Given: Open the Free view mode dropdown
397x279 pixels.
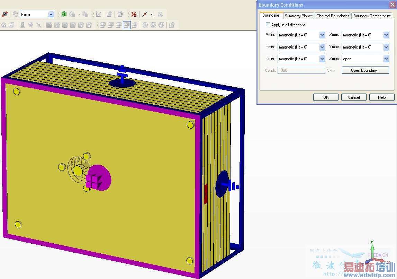Looking at the screenshot, I should (51, 15).
